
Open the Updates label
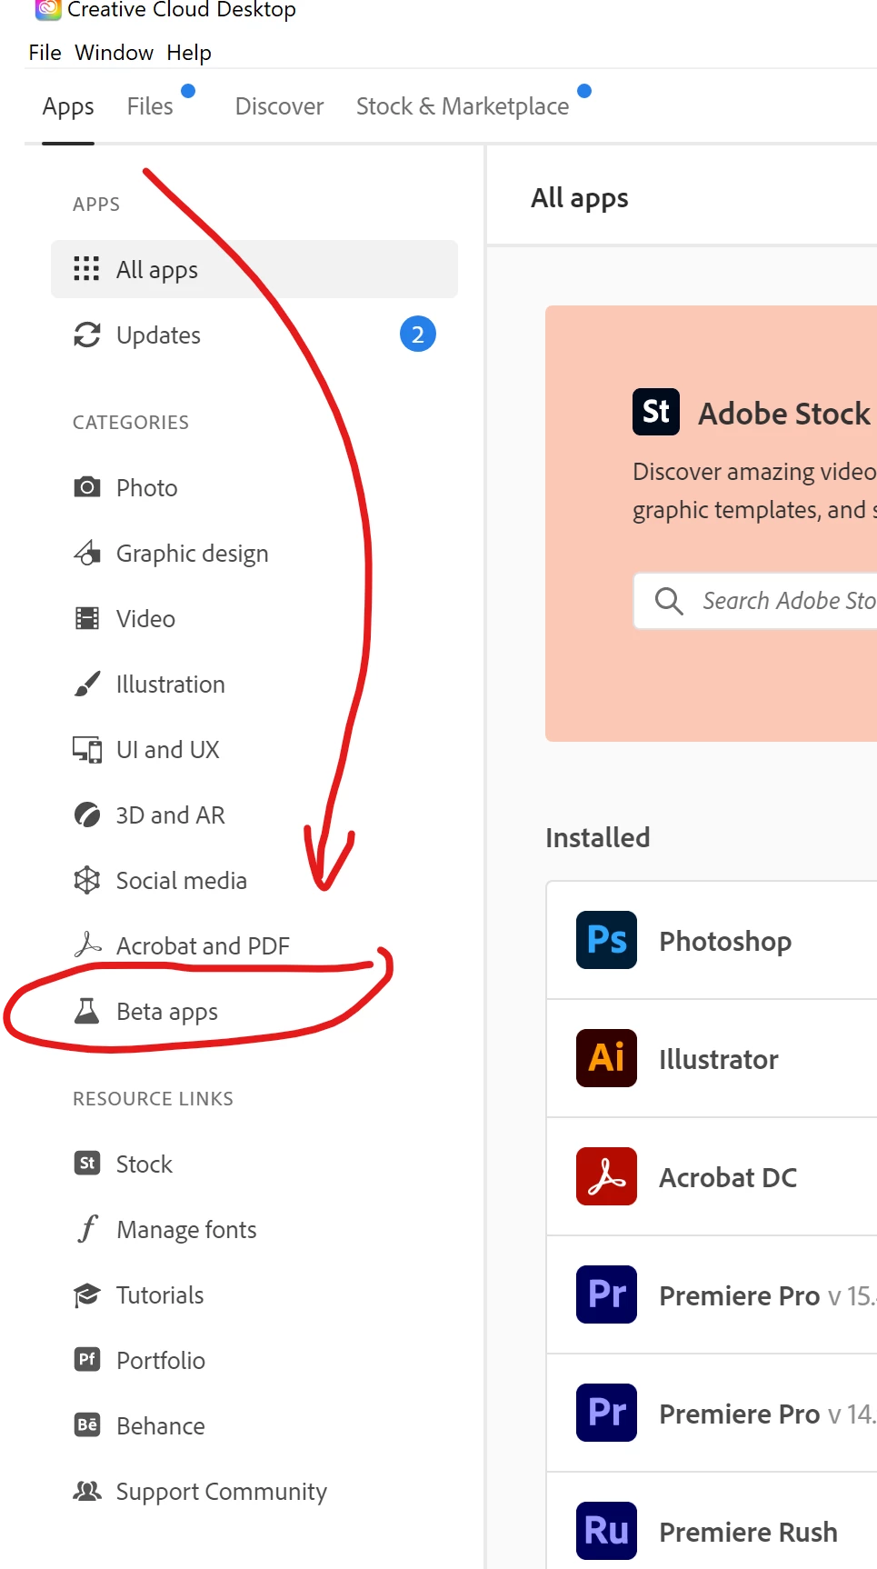(x=158, y=335)
